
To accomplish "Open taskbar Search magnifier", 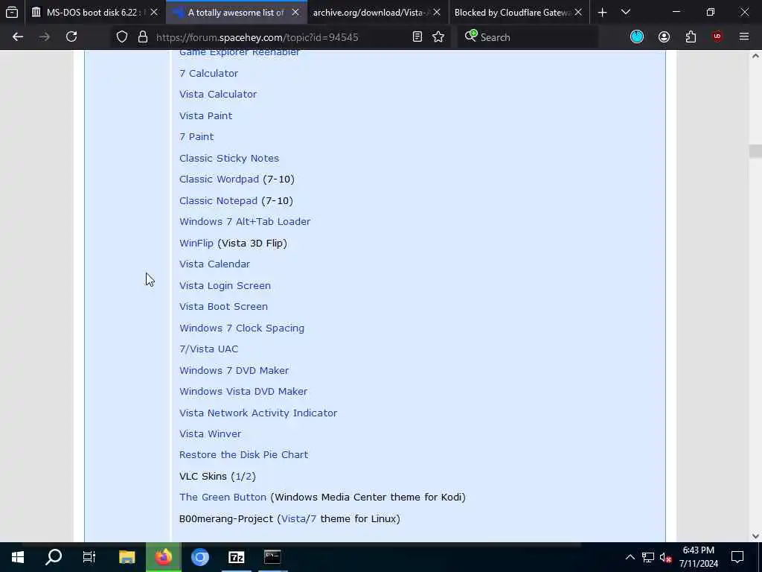I will click(x=54, y=557).
